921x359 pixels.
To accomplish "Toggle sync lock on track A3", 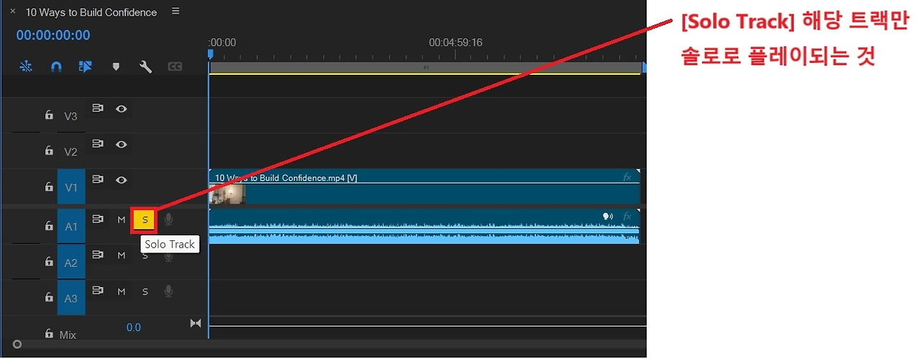I will (98, 291).
